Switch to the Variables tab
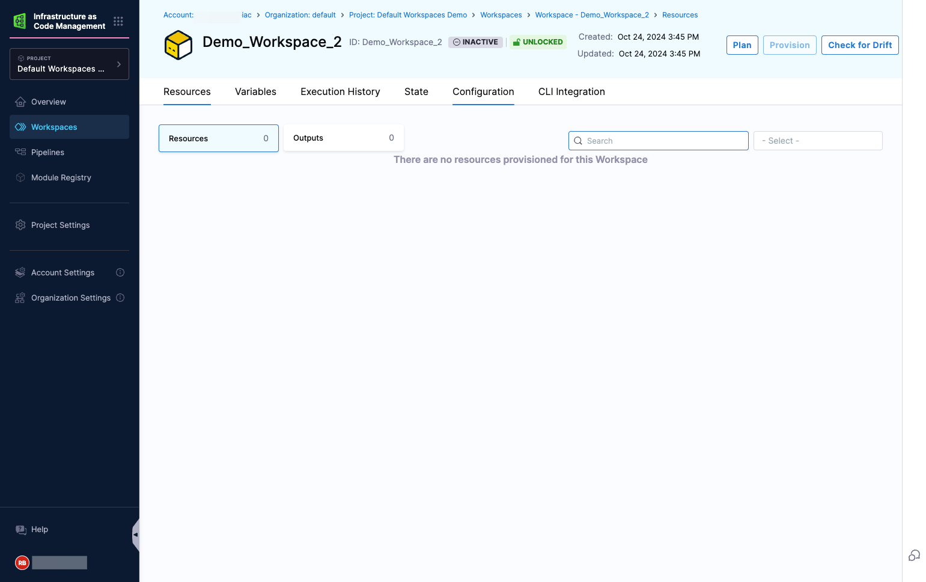This screenshot has height=582, width=926. click(x=255, y=91)
